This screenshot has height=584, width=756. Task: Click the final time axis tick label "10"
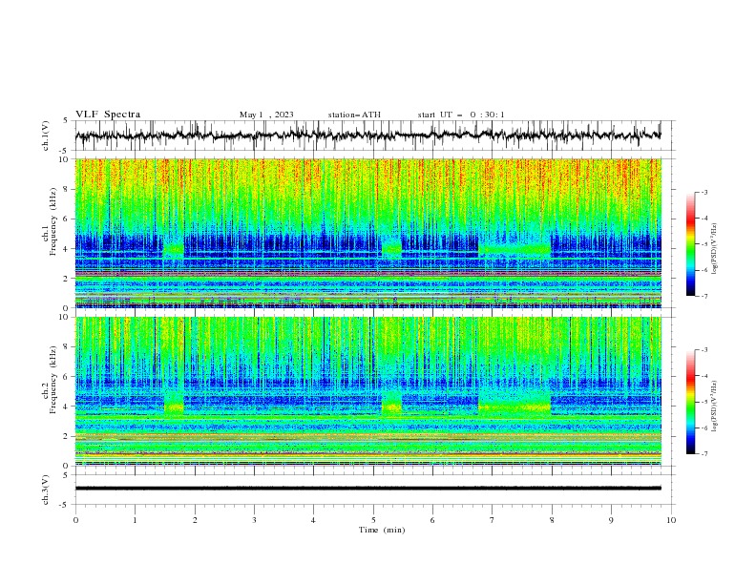(x=671, y=520)
